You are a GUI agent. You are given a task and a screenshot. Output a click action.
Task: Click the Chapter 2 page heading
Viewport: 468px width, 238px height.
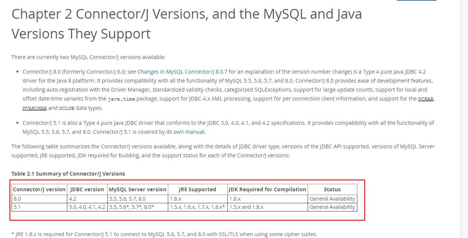pos(187,24)
